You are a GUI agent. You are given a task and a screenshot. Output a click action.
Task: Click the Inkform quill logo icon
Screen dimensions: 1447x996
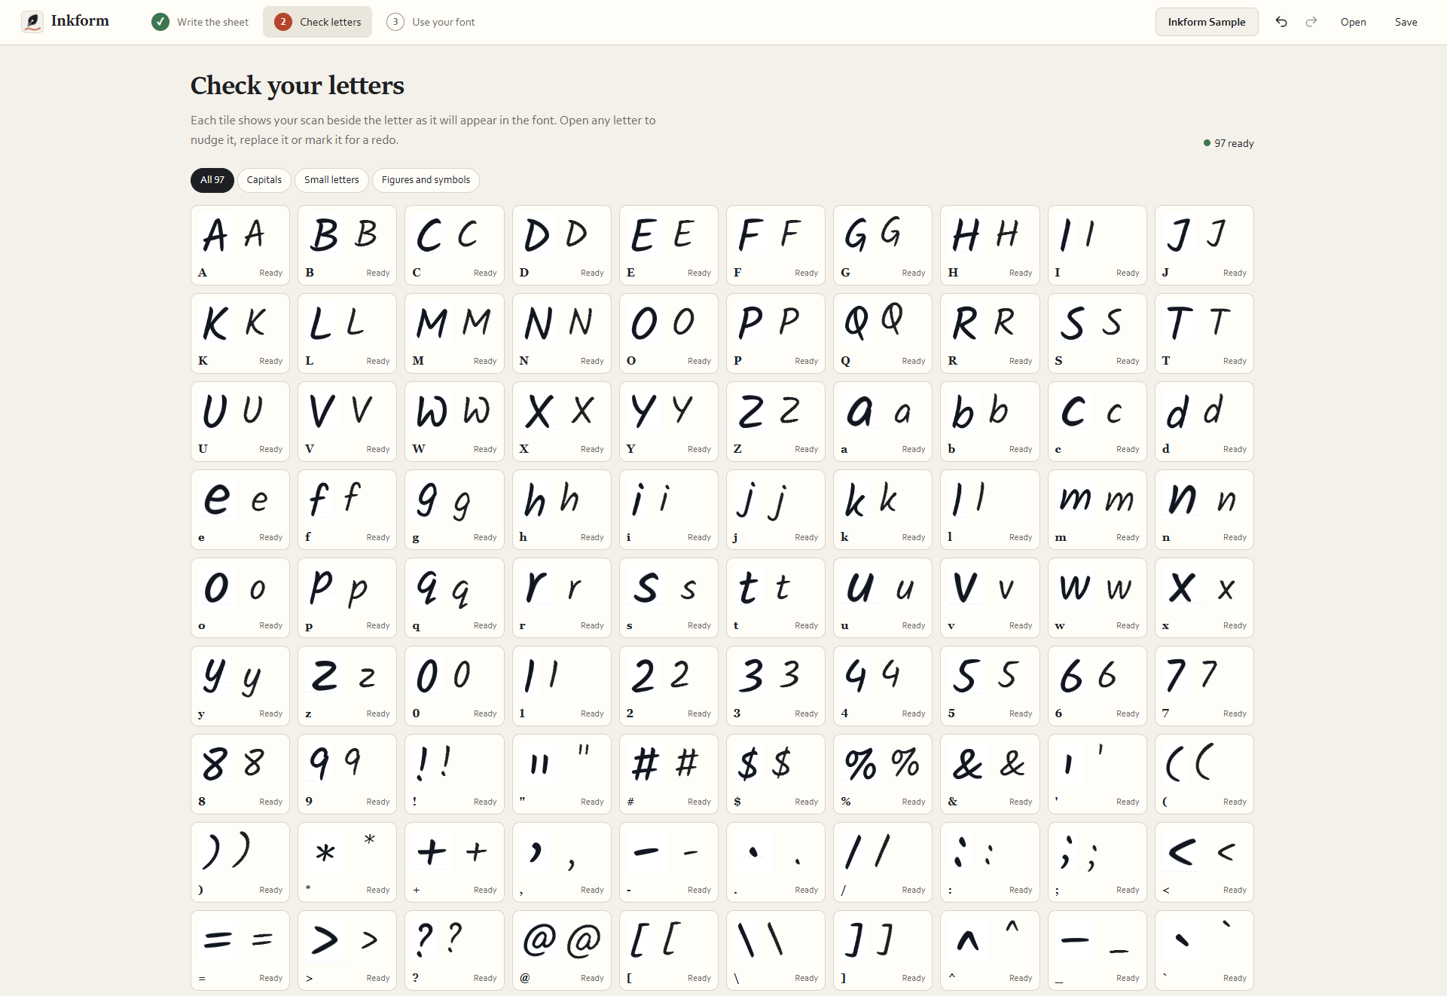pyautogui.click(x=32, y=22)
